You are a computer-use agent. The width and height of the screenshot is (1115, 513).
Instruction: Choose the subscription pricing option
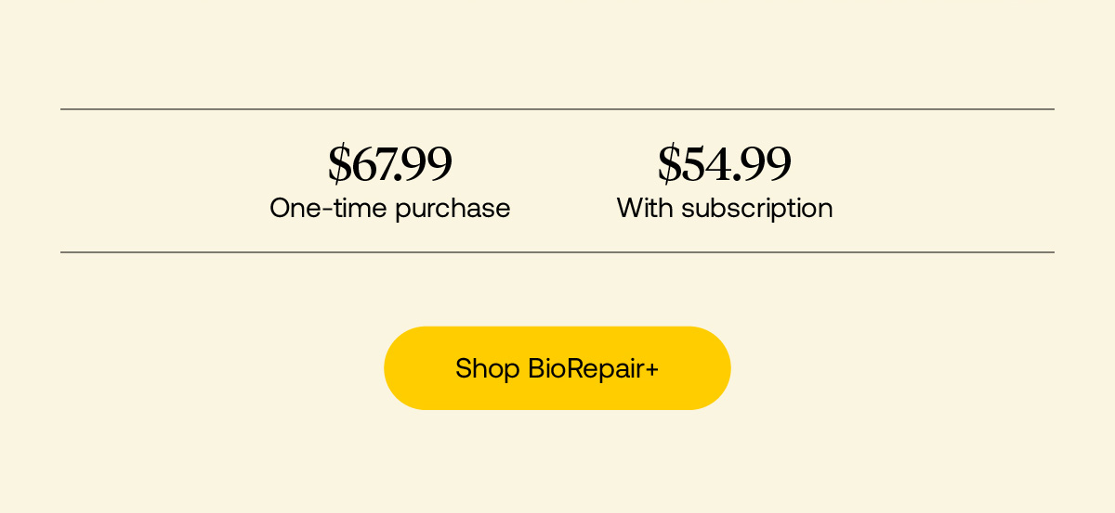(x=725, y=182)
